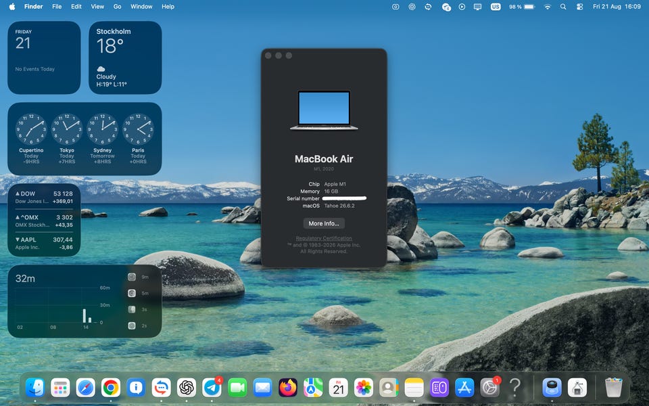This screenshot has width=649, height=406.
Task: Click the Paris clock
Action: click(138, 129)
